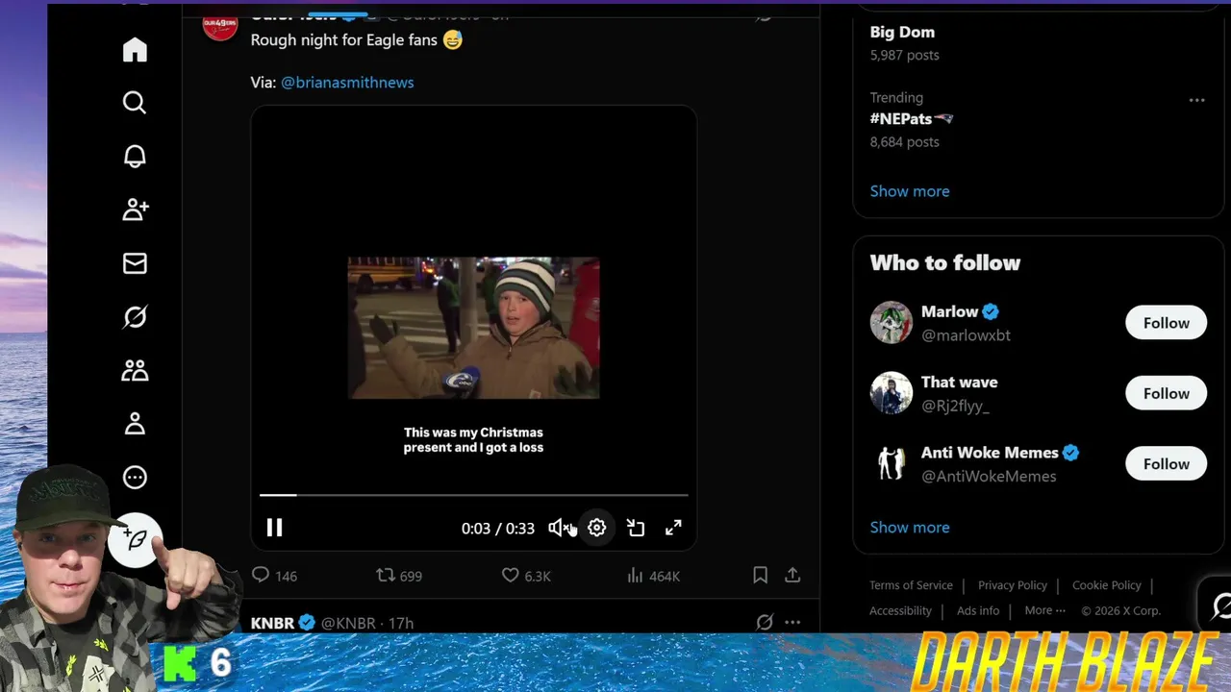Open KNBR post more options
This screenshot has width=1231, height=692.
click(792, 623)
